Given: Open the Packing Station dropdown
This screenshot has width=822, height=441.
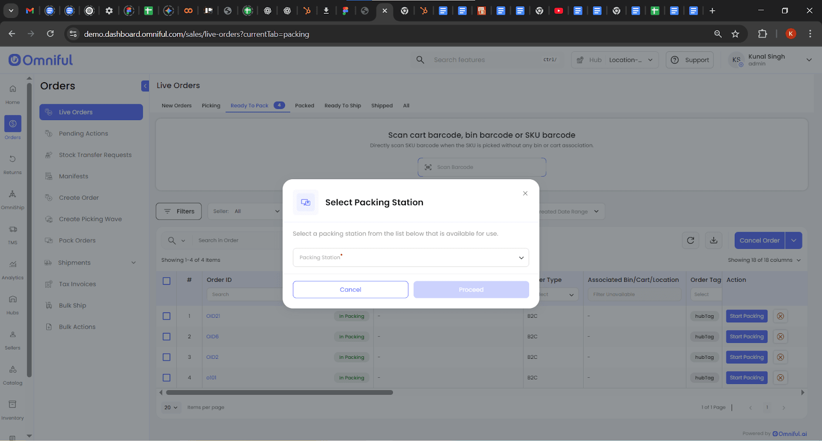Looking at the screenshot, I should coord(410,258).
